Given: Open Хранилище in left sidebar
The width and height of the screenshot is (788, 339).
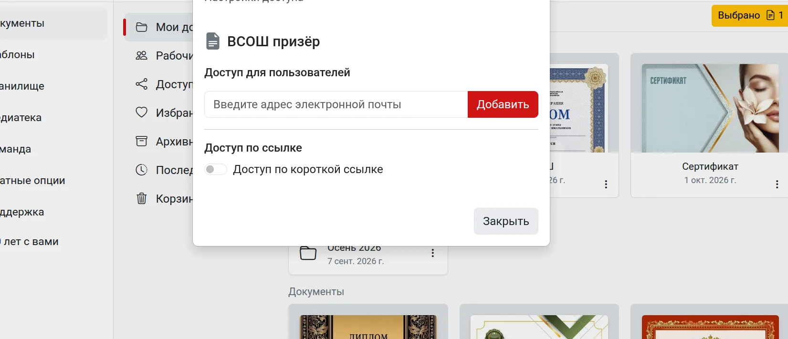Looking at the screenshot, I should click(22, 86).
